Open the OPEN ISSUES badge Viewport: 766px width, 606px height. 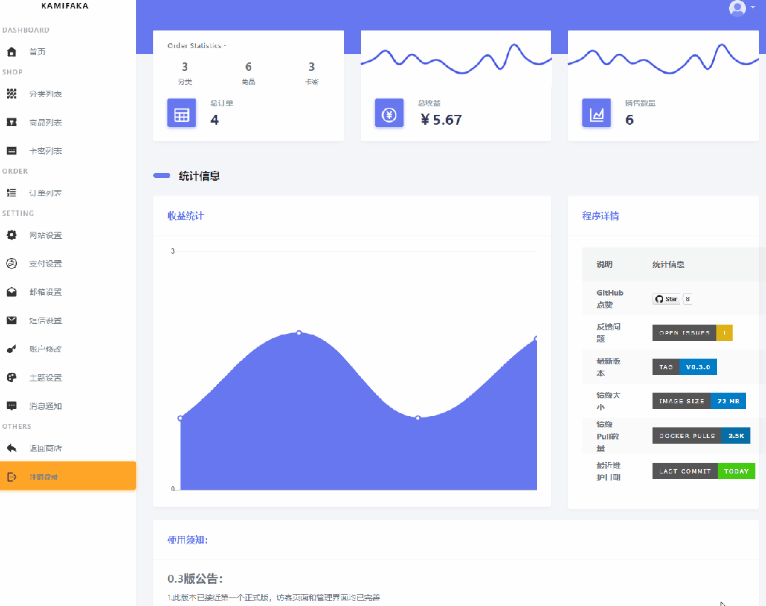click(x=692, y=332)
